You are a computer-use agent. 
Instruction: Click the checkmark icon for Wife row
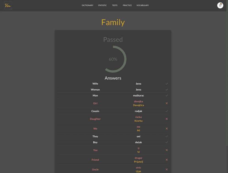[167, 84]
